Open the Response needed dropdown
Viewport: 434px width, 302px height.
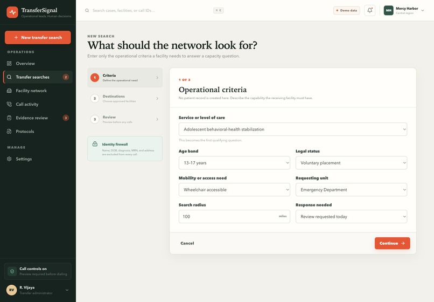(351, 217)
